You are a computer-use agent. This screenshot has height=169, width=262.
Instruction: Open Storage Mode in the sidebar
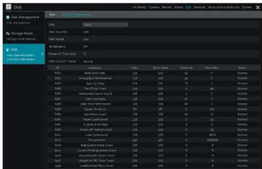click(x=24, y=36)
